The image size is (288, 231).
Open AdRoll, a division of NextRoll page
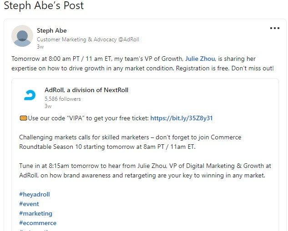click(x=86, y=90)
